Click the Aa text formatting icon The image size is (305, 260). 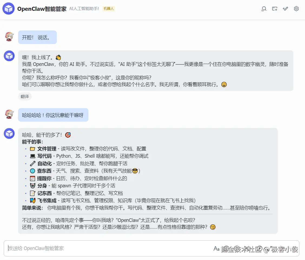tap(217, 249)
